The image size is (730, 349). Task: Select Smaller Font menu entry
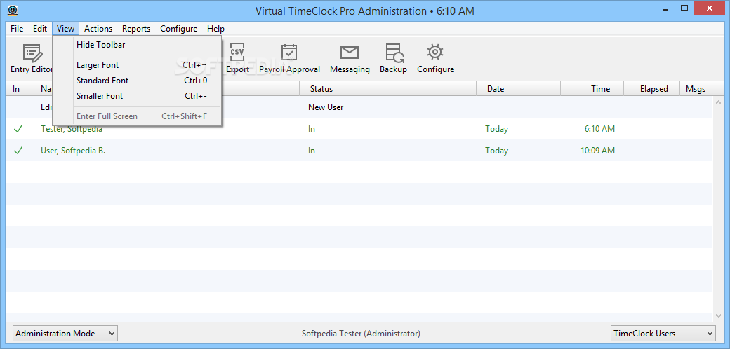pyautogui.click(x=137, y=96)
